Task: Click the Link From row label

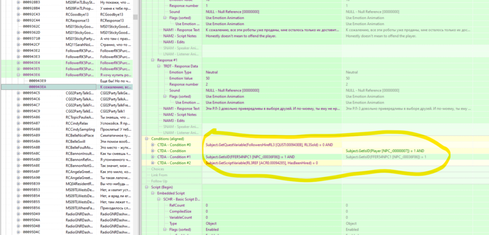Action: (x=159, y=175)
